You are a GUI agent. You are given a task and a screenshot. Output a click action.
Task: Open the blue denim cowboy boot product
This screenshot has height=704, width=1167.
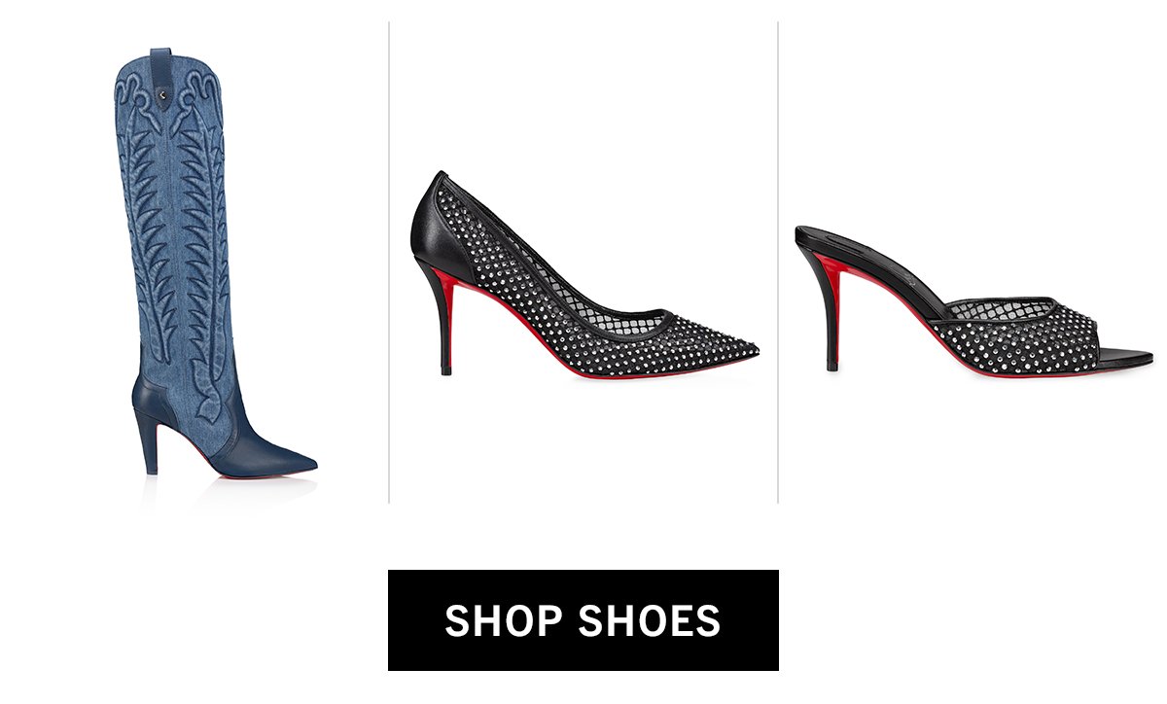click(215, 263)
